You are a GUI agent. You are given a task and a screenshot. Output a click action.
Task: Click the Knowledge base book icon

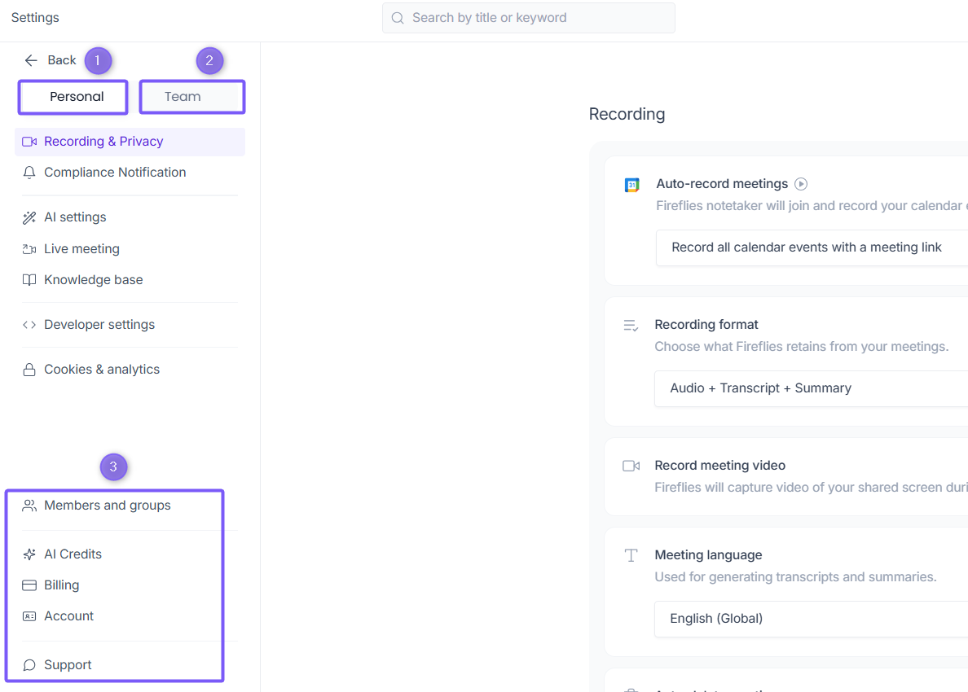(29, 280)
